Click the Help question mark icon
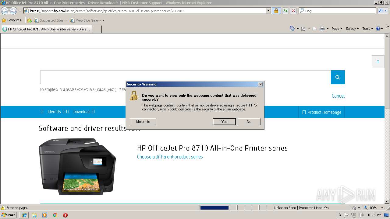 pyautogui.click(x=378, y=29)
